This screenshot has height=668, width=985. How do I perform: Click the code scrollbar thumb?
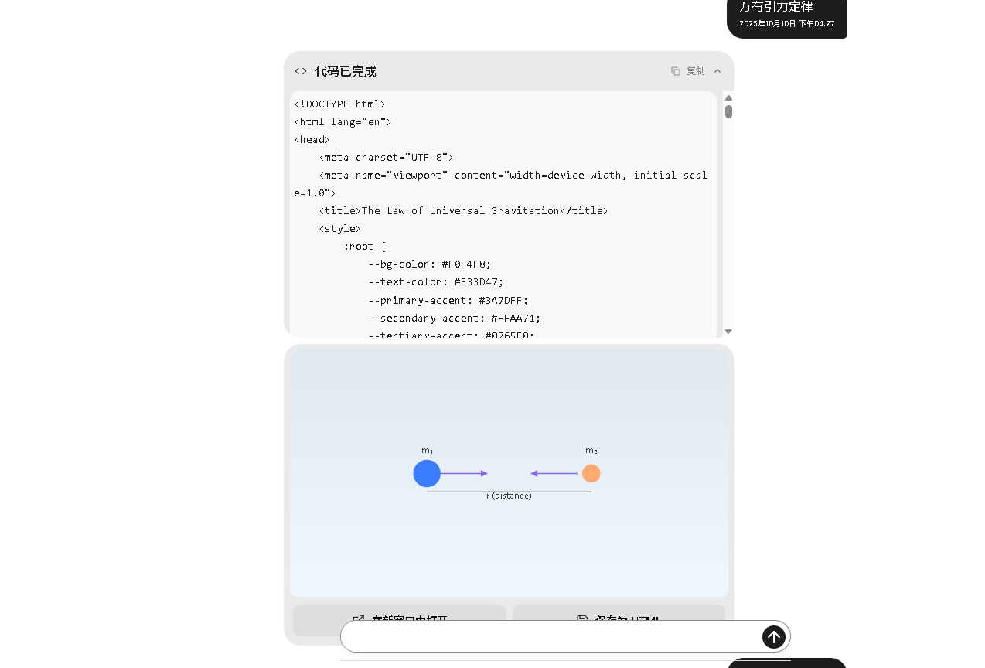tap(728, 111)
